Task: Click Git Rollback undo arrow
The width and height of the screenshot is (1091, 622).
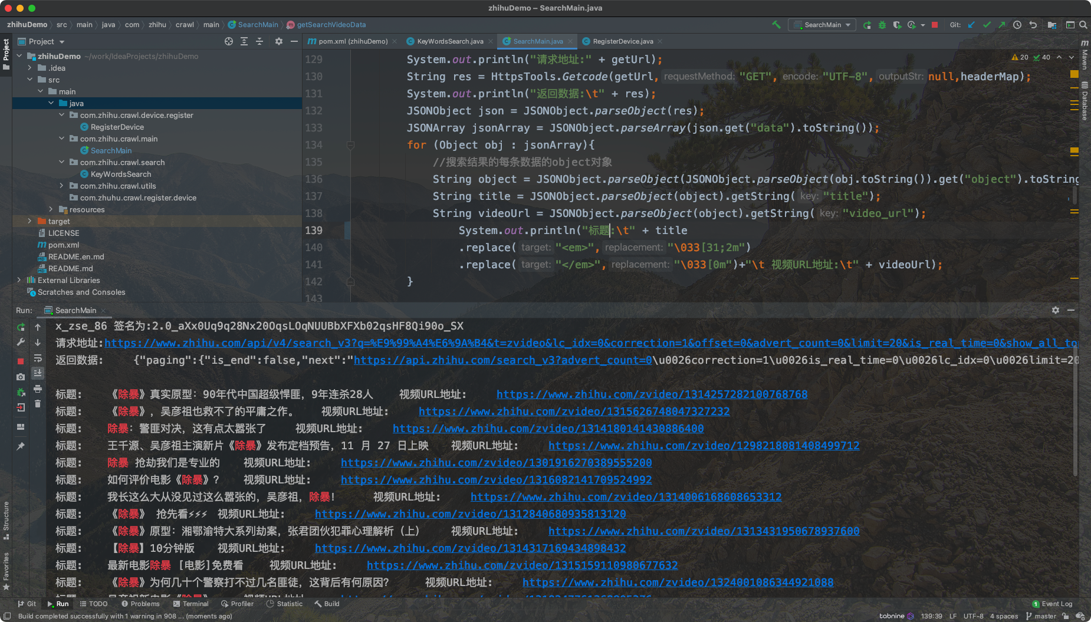Action: click(1033, 25)
